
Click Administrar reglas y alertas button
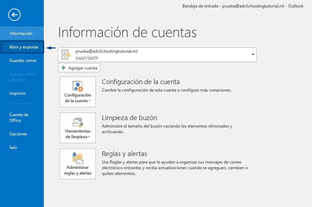pyautogui.click(x=78, y=164)
